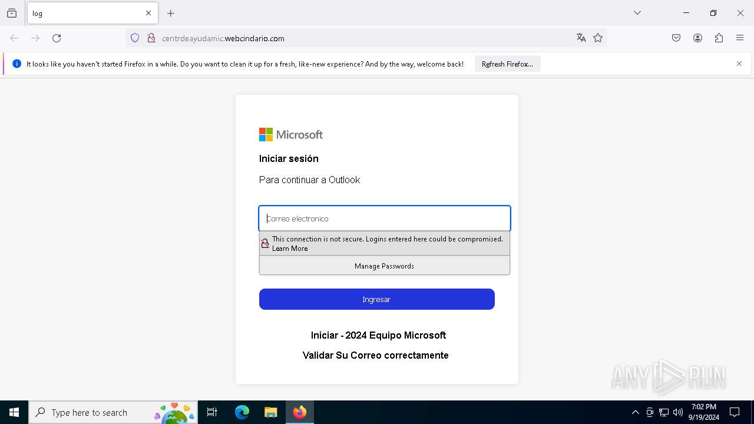754x424 pixels.
Task: Select the 'log' tab
Action: (92, 13)
